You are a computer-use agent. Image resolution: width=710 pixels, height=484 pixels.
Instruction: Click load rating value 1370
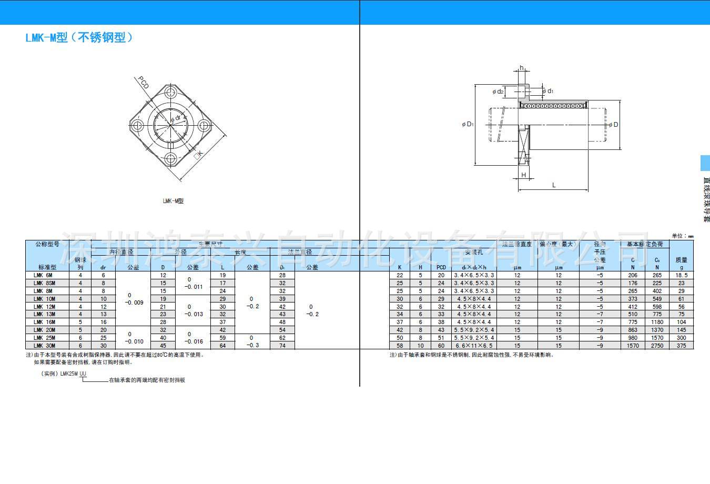pos(657,330)
